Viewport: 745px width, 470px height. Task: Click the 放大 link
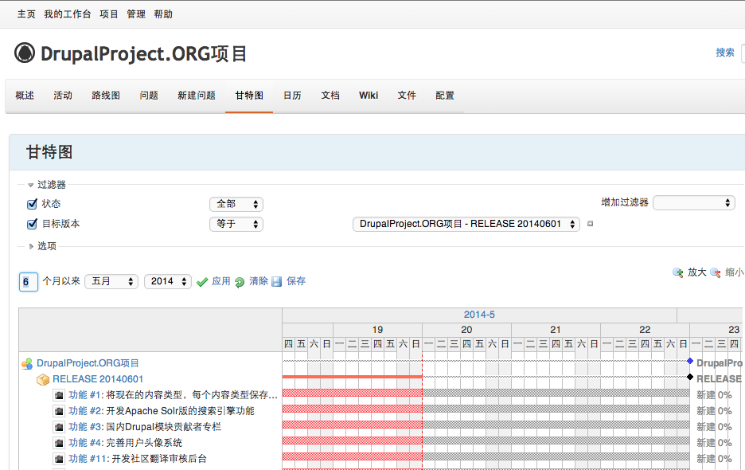697,272
